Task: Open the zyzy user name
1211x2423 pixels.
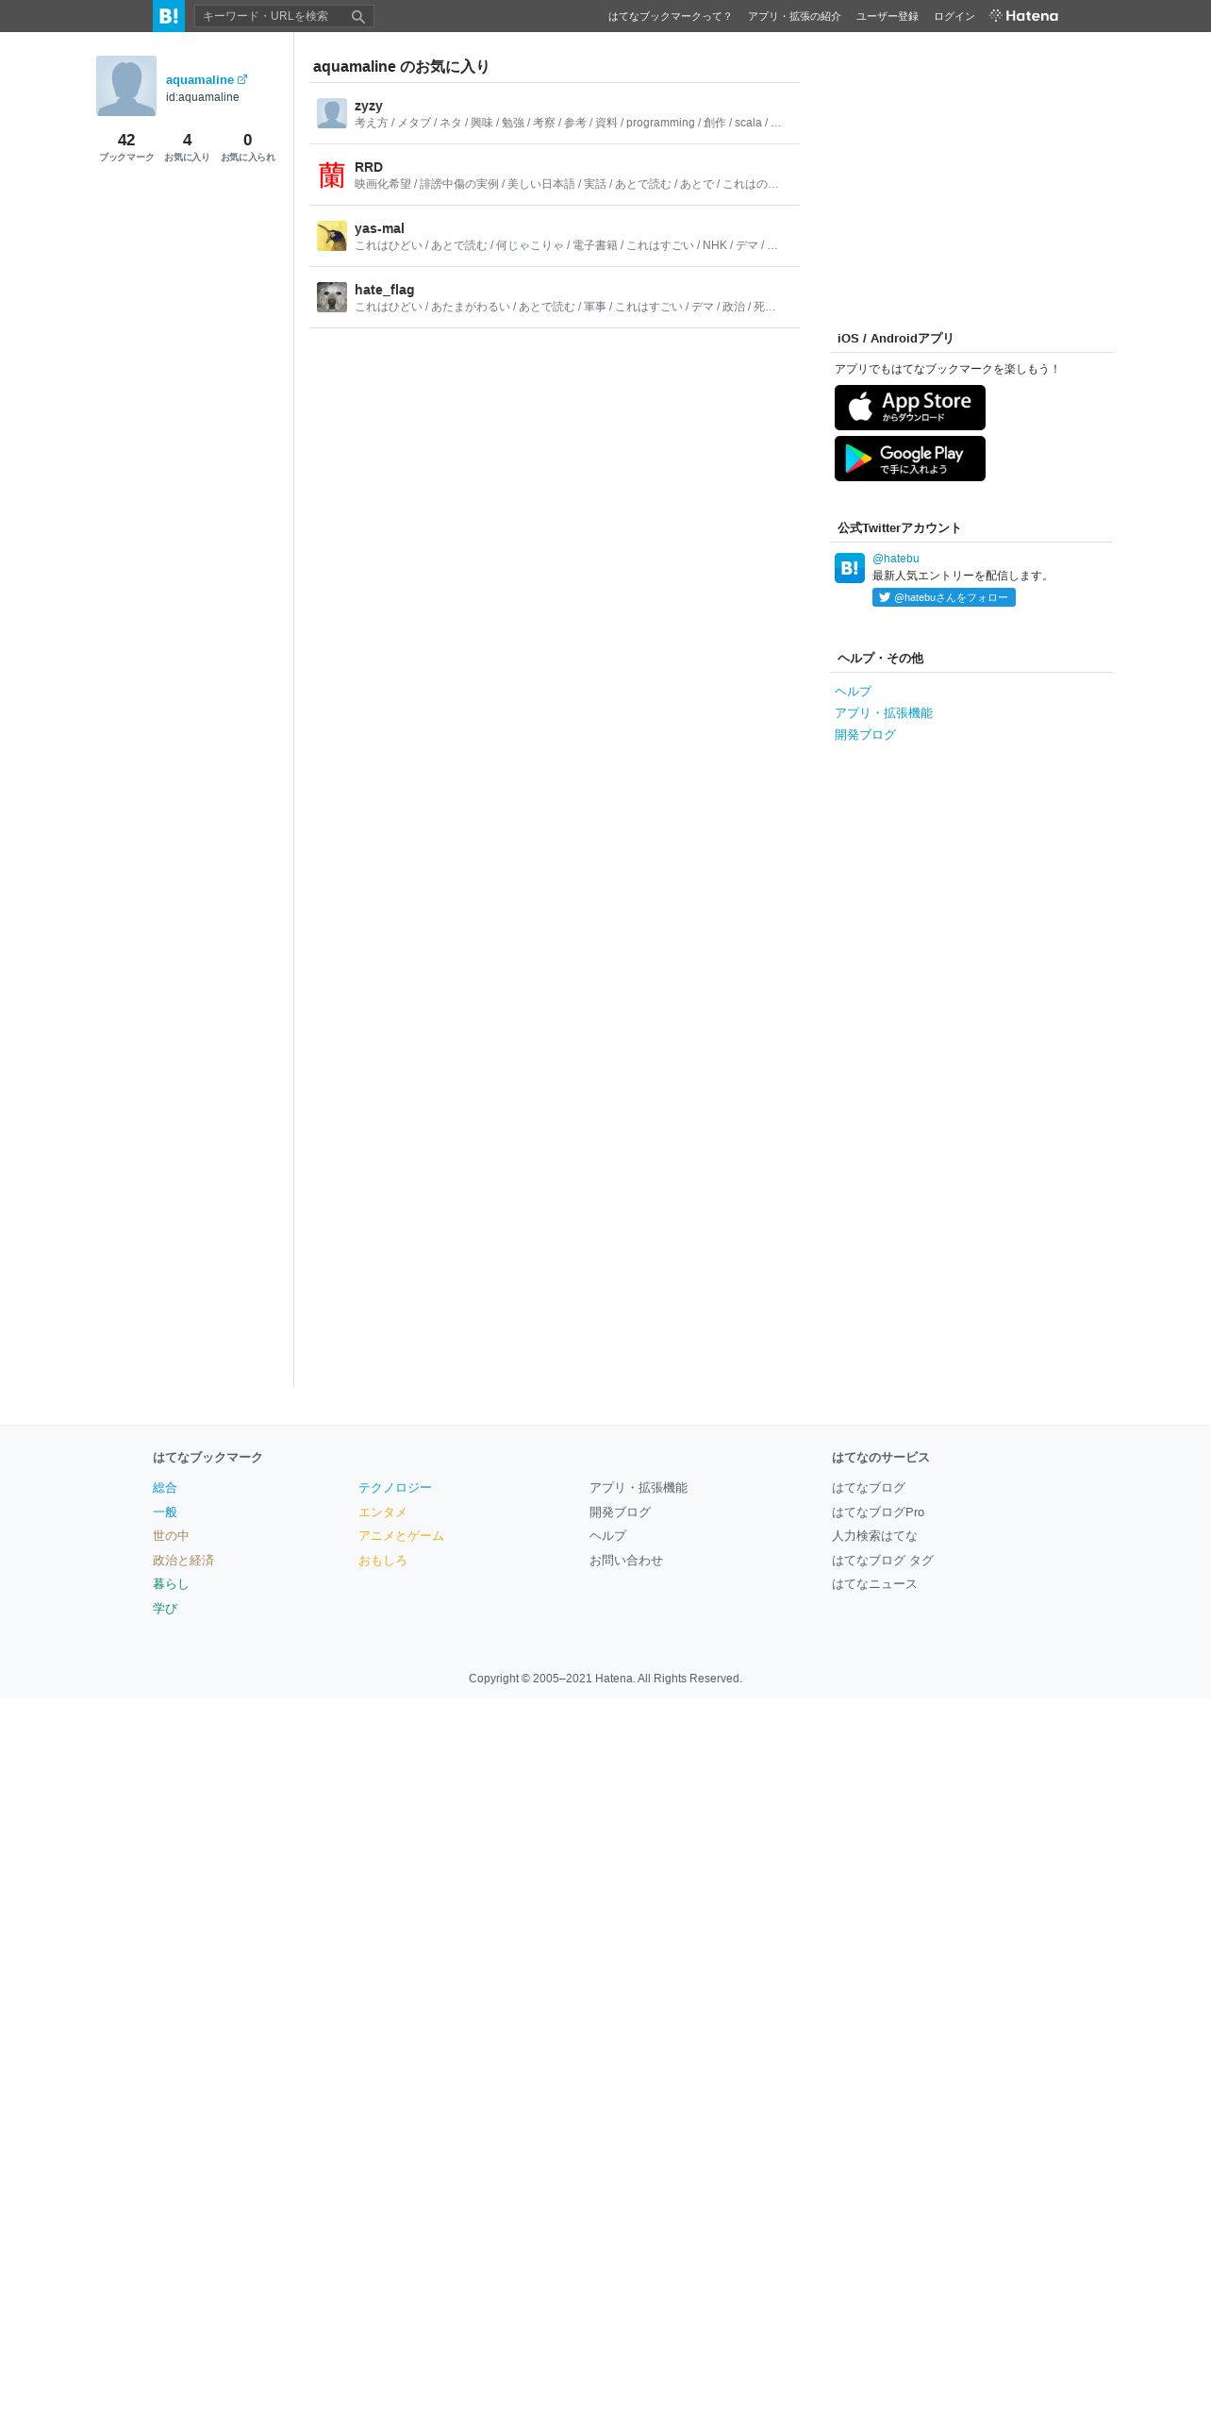Action: coord(369,106)
